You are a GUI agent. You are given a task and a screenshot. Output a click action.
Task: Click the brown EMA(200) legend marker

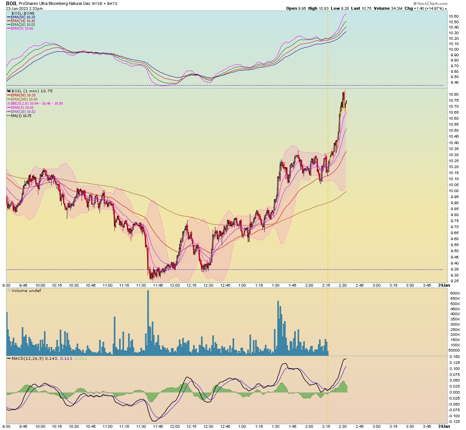[x=9, y=99]
